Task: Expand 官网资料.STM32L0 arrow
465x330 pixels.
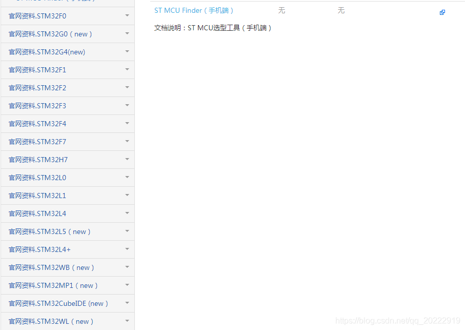Action: (x=127, y=177)
